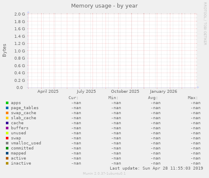Click the 'page_tables' legend label

point(25,108)
